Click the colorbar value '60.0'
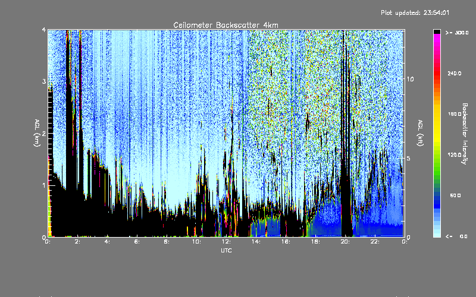The image size is (476, 297). [455, 195]
